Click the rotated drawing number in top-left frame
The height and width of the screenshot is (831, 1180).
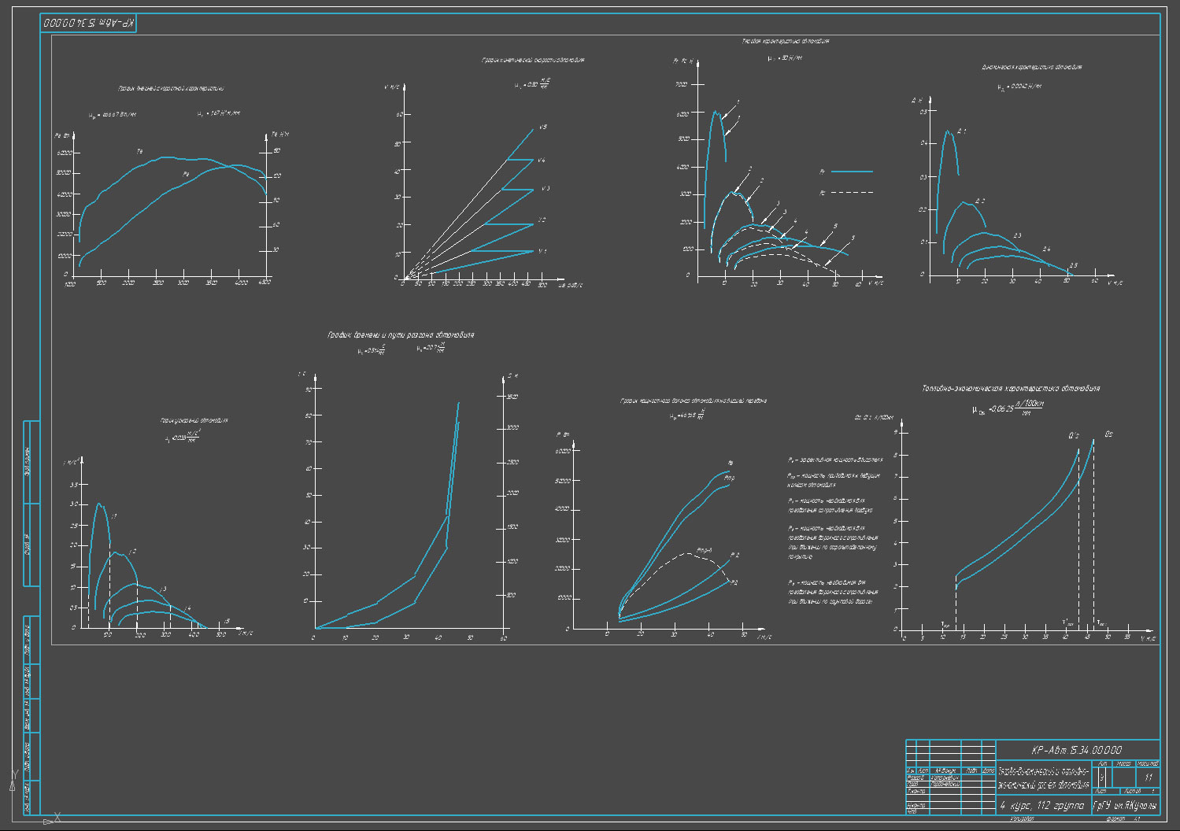tap(88, 24)
